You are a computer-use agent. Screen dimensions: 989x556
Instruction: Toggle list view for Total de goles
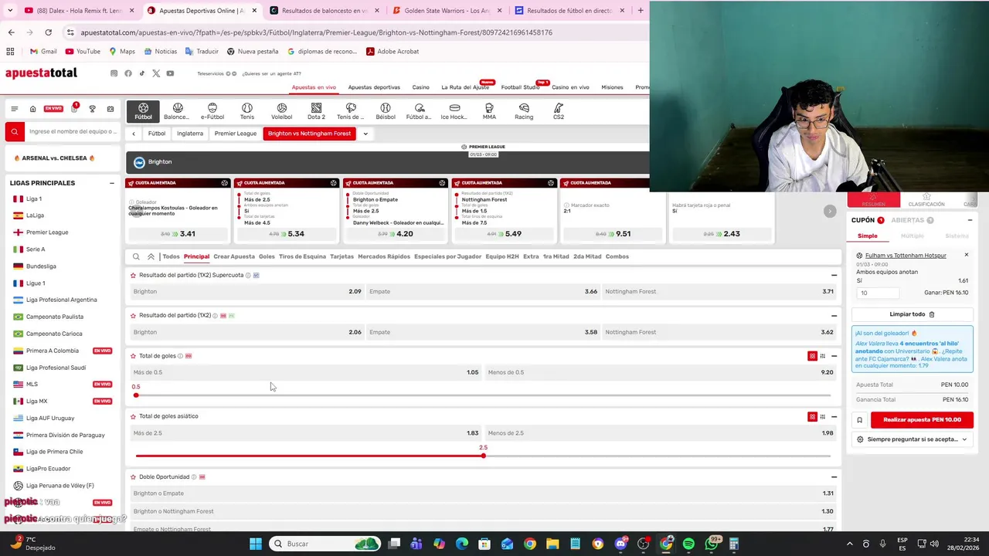click(x=823, y=356)
